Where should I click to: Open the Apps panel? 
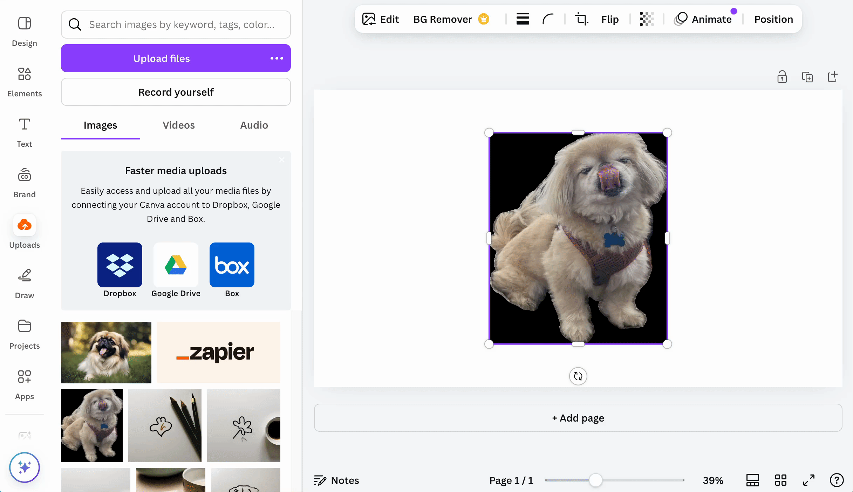coord(24,384)
